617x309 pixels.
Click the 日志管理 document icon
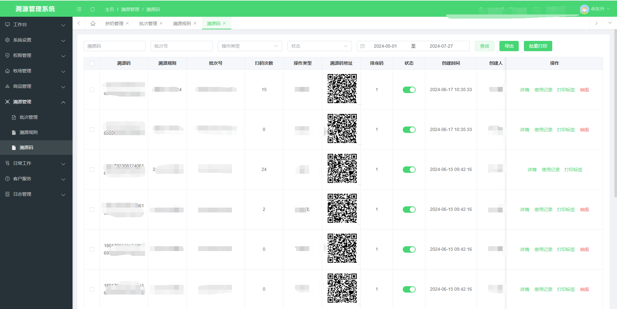(7, 194)
